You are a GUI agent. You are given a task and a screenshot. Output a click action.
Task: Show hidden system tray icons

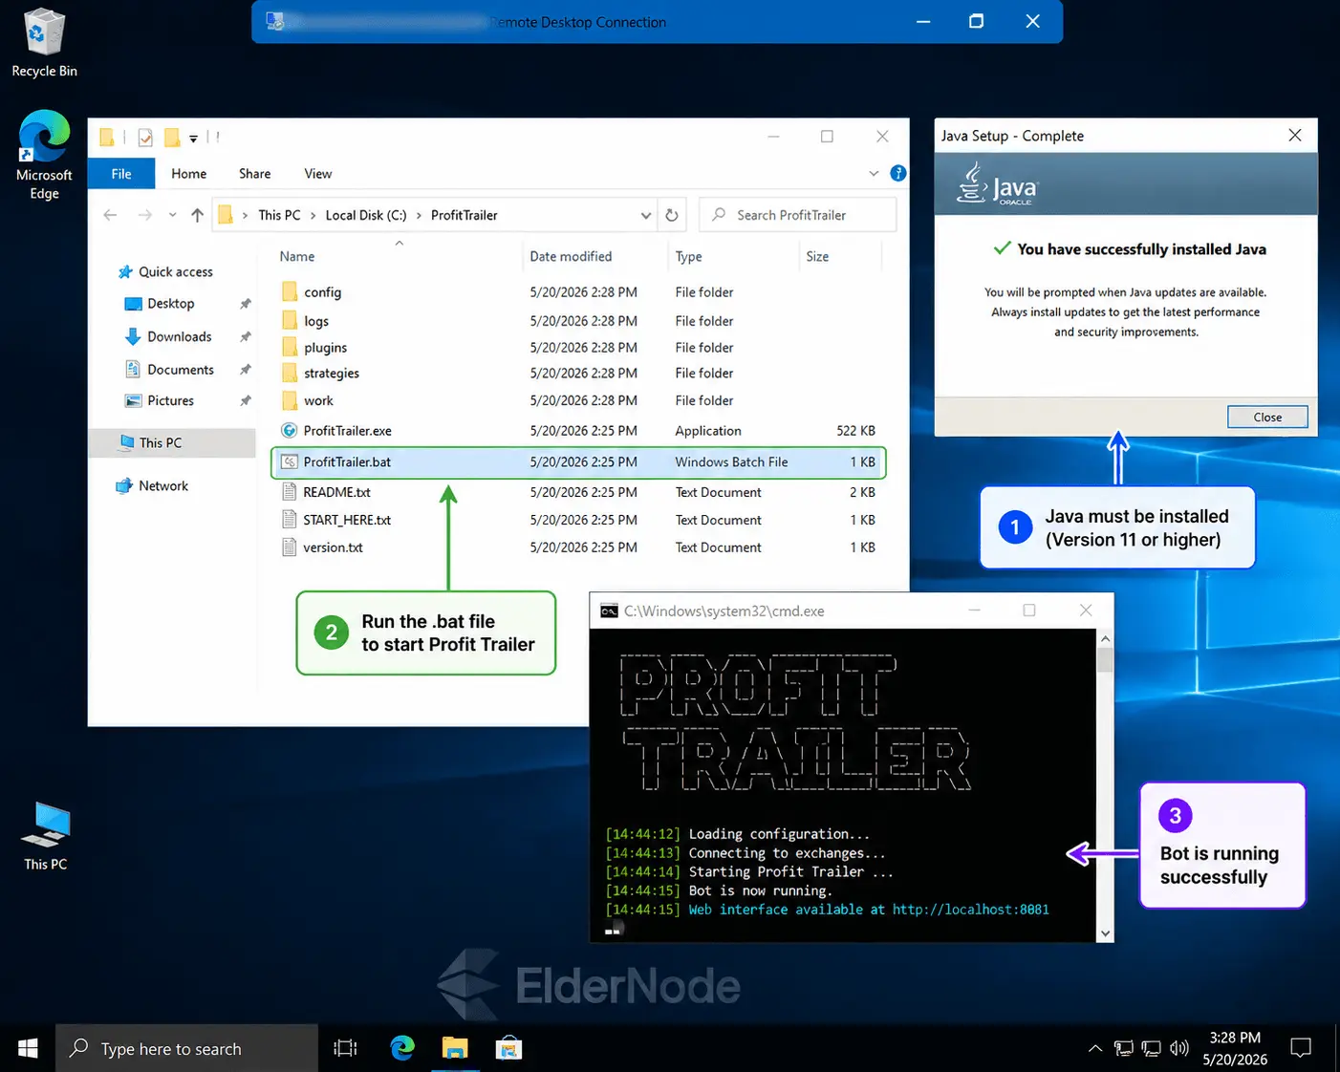click(x=1095, y=1048)
